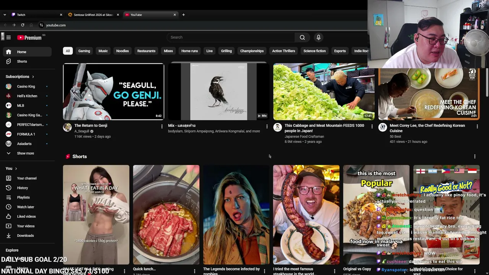The height and width of the screenshot is (275, 489).
Task: Click the 50 Best channel avatar
Action: (382, 127)
